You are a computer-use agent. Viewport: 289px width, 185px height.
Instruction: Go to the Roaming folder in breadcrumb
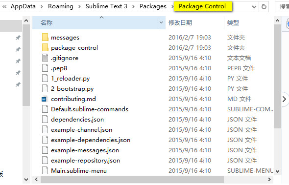[61, 6]
